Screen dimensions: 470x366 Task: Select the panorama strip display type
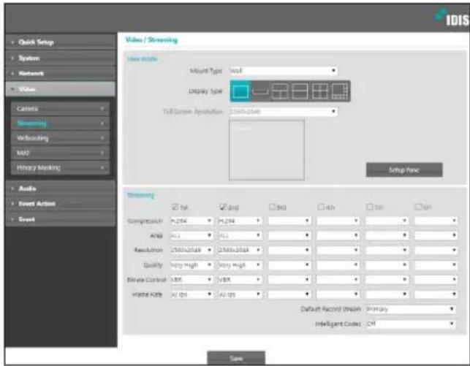[x=260, y=91]
